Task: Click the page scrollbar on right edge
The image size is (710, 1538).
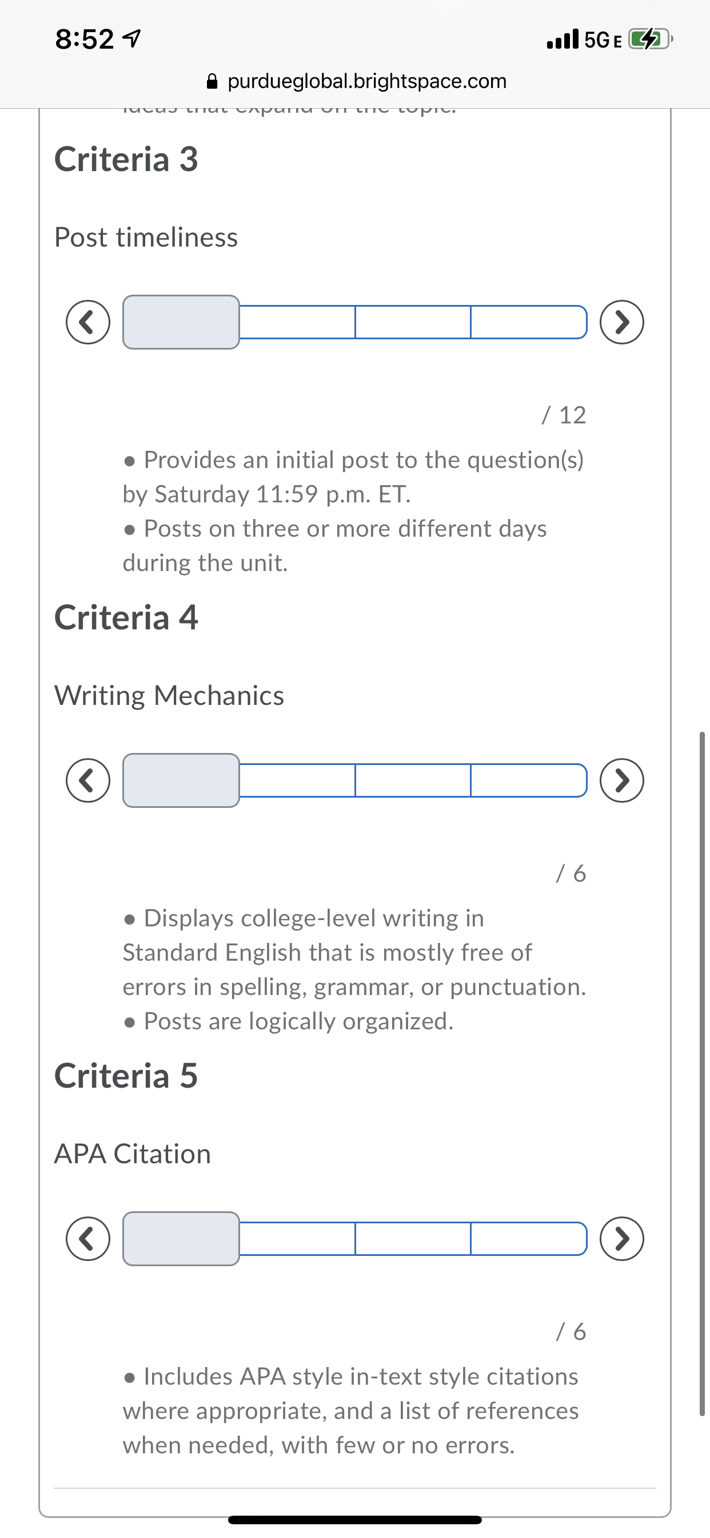Action: (x=702, y=1075)
